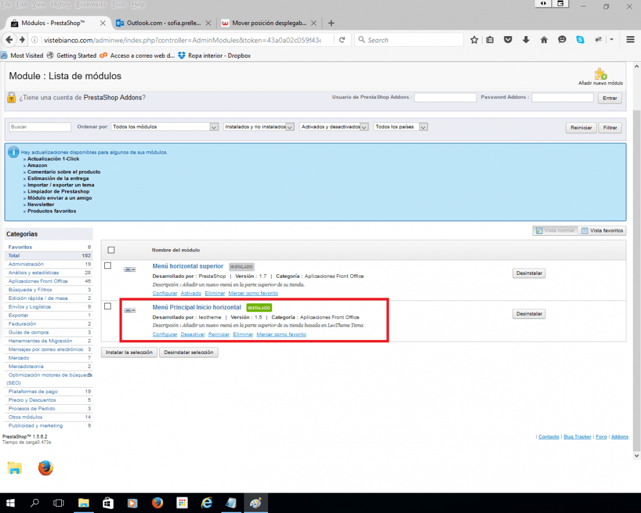The width and height of the screenshot is (641, 513).
Task: Bookmark this page using the star icon
Action: [474, 40]
